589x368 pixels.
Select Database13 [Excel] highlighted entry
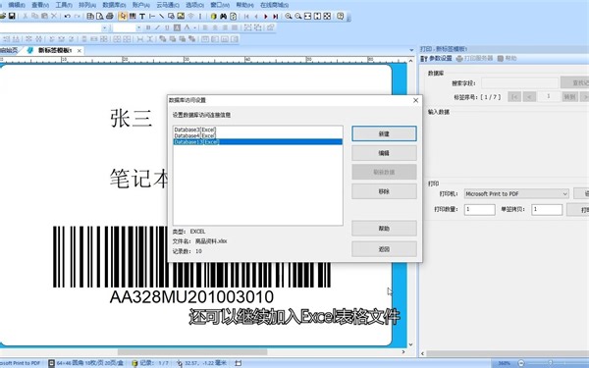(257, 141)
